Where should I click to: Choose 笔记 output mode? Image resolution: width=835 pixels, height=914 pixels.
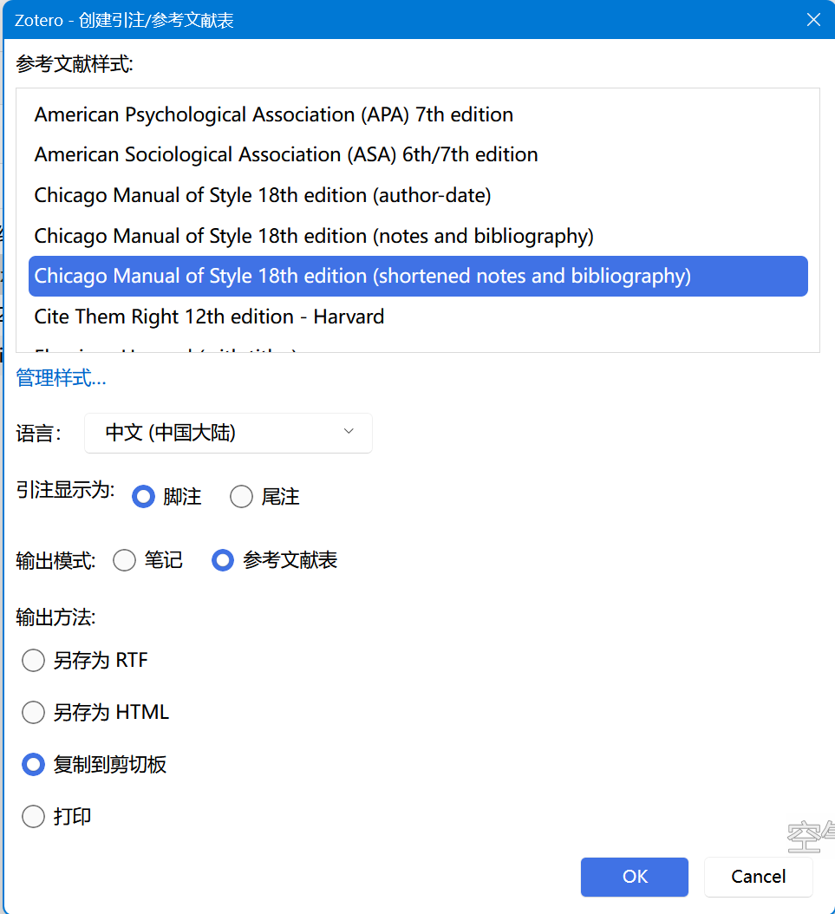pos(125,561)
